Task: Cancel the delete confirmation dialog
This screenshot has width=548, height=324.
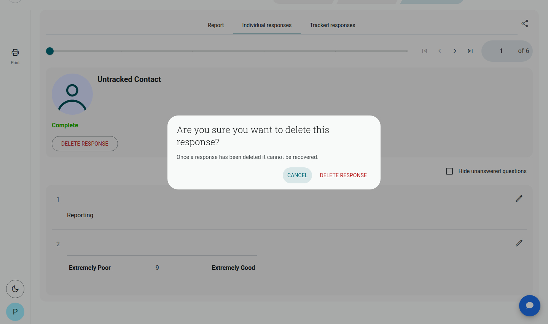Action: [x=297, y=175]
